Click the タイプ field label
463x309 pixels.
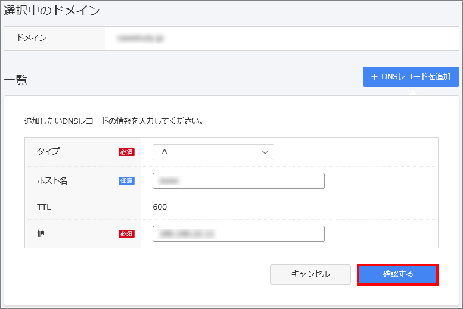click(48, 151)
